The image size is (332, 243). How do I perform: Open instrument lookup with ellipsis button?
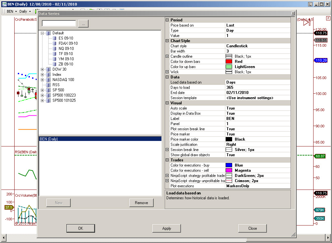tap(83, 24)
